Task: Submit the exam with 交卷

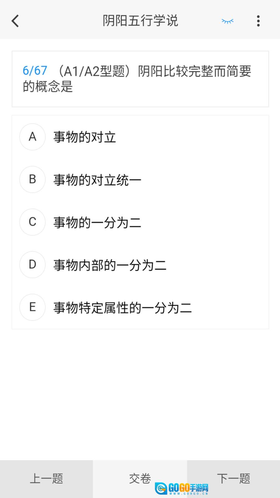Action: coord(140,479)
